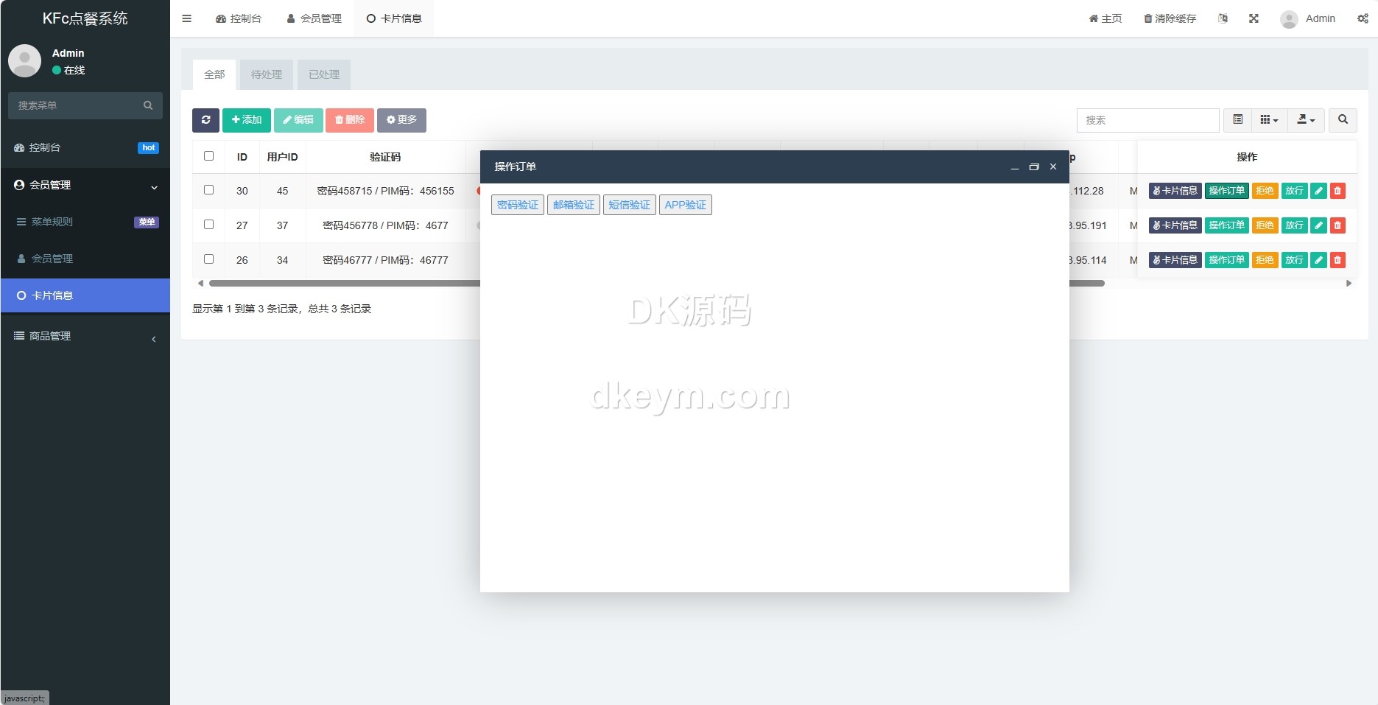1378x705 pixels.
Task: Select the checkbox for row ID 26
Action: coord(209,259)
